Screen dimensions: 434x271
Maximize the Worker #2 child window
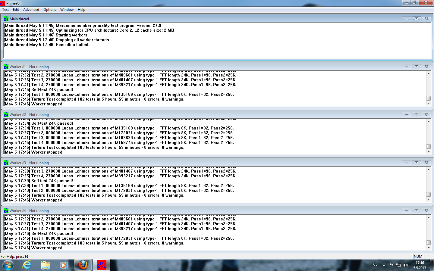point(416,115)
